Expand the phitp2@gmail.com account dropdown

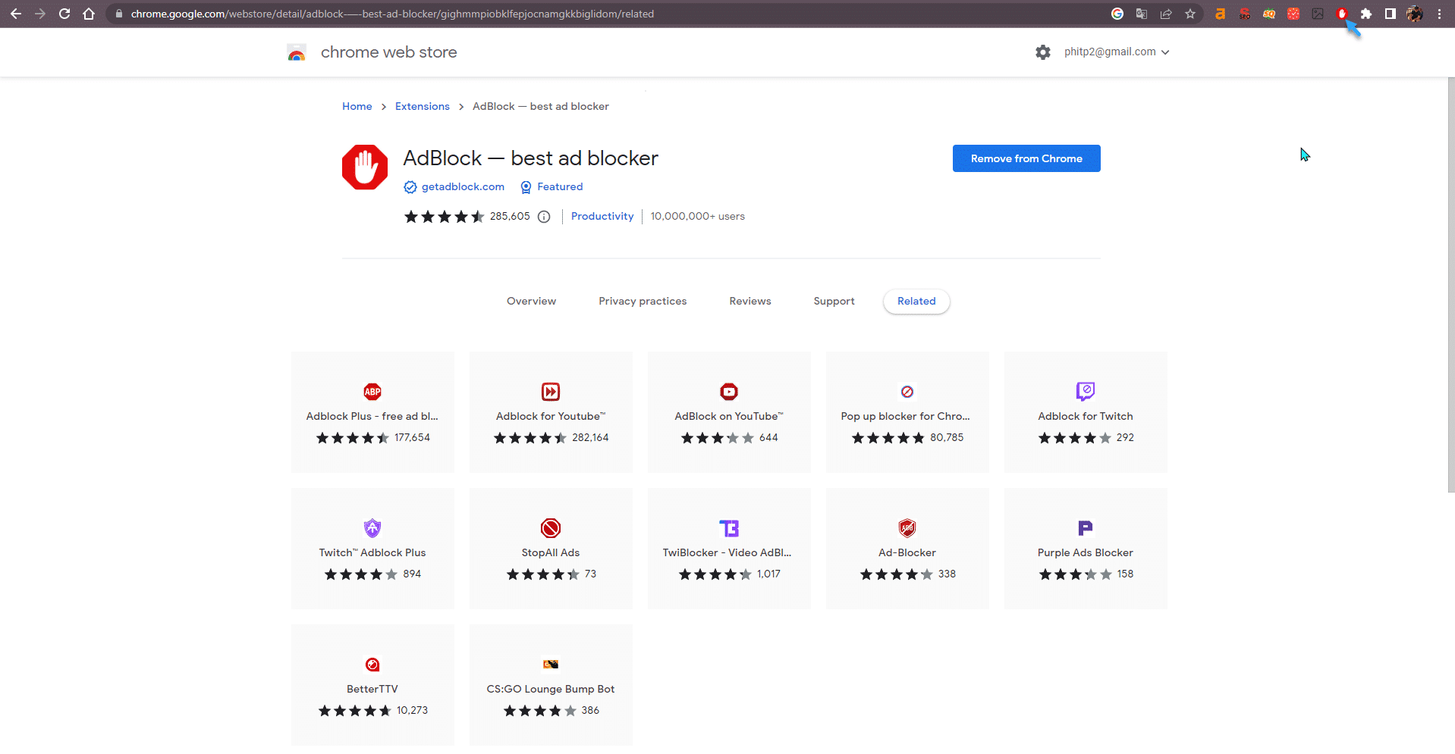(1117, 52)
